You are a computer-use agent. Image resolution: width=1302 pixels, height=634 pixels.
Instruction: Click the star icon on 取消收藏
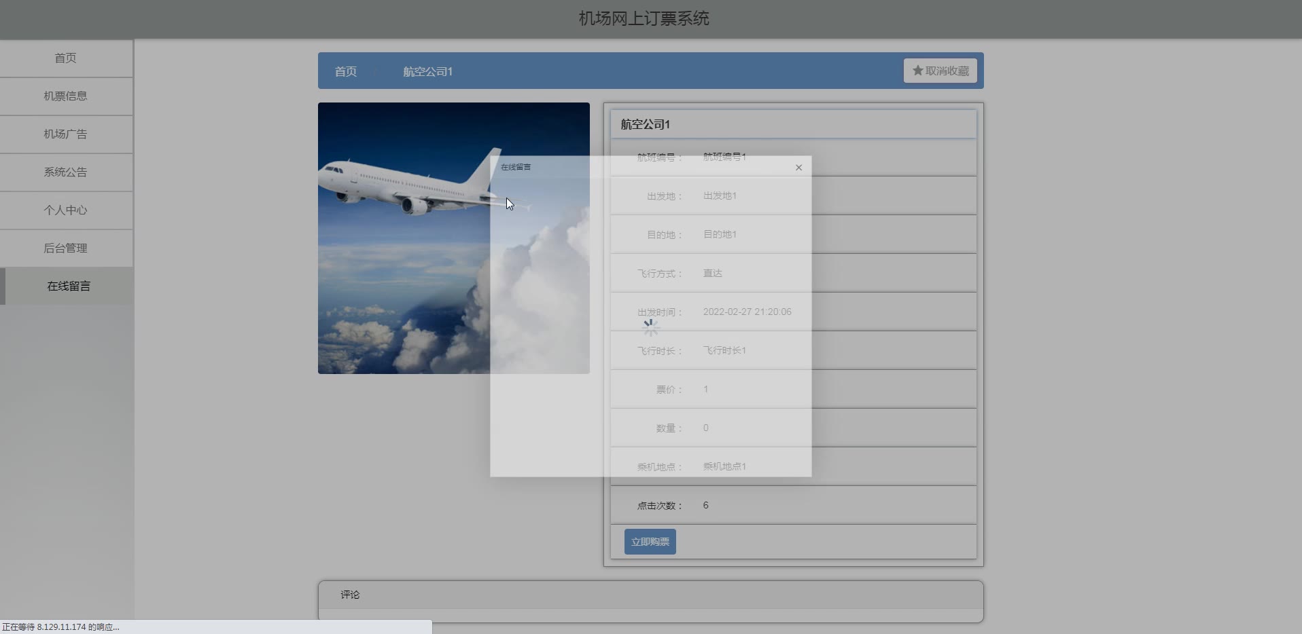917,71
